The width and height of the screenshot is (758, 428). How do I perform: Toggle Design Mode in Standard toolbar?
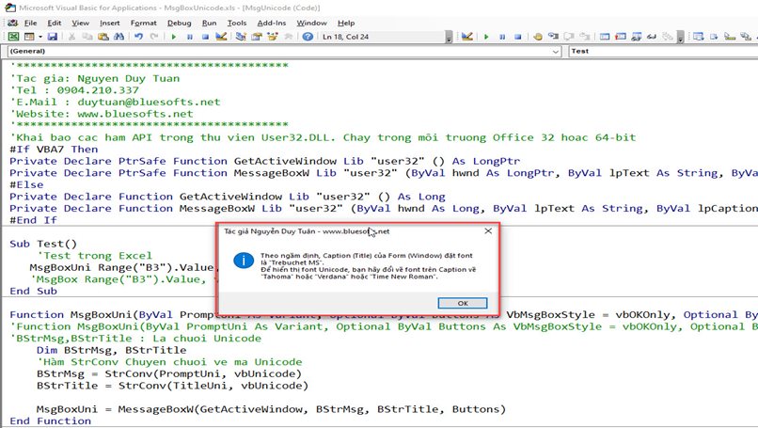(221, 37)
